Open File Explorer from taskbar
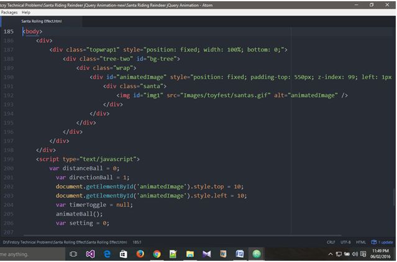Image resolution: width=397 pixels, height=262 pixels. [x=190, y=254]
